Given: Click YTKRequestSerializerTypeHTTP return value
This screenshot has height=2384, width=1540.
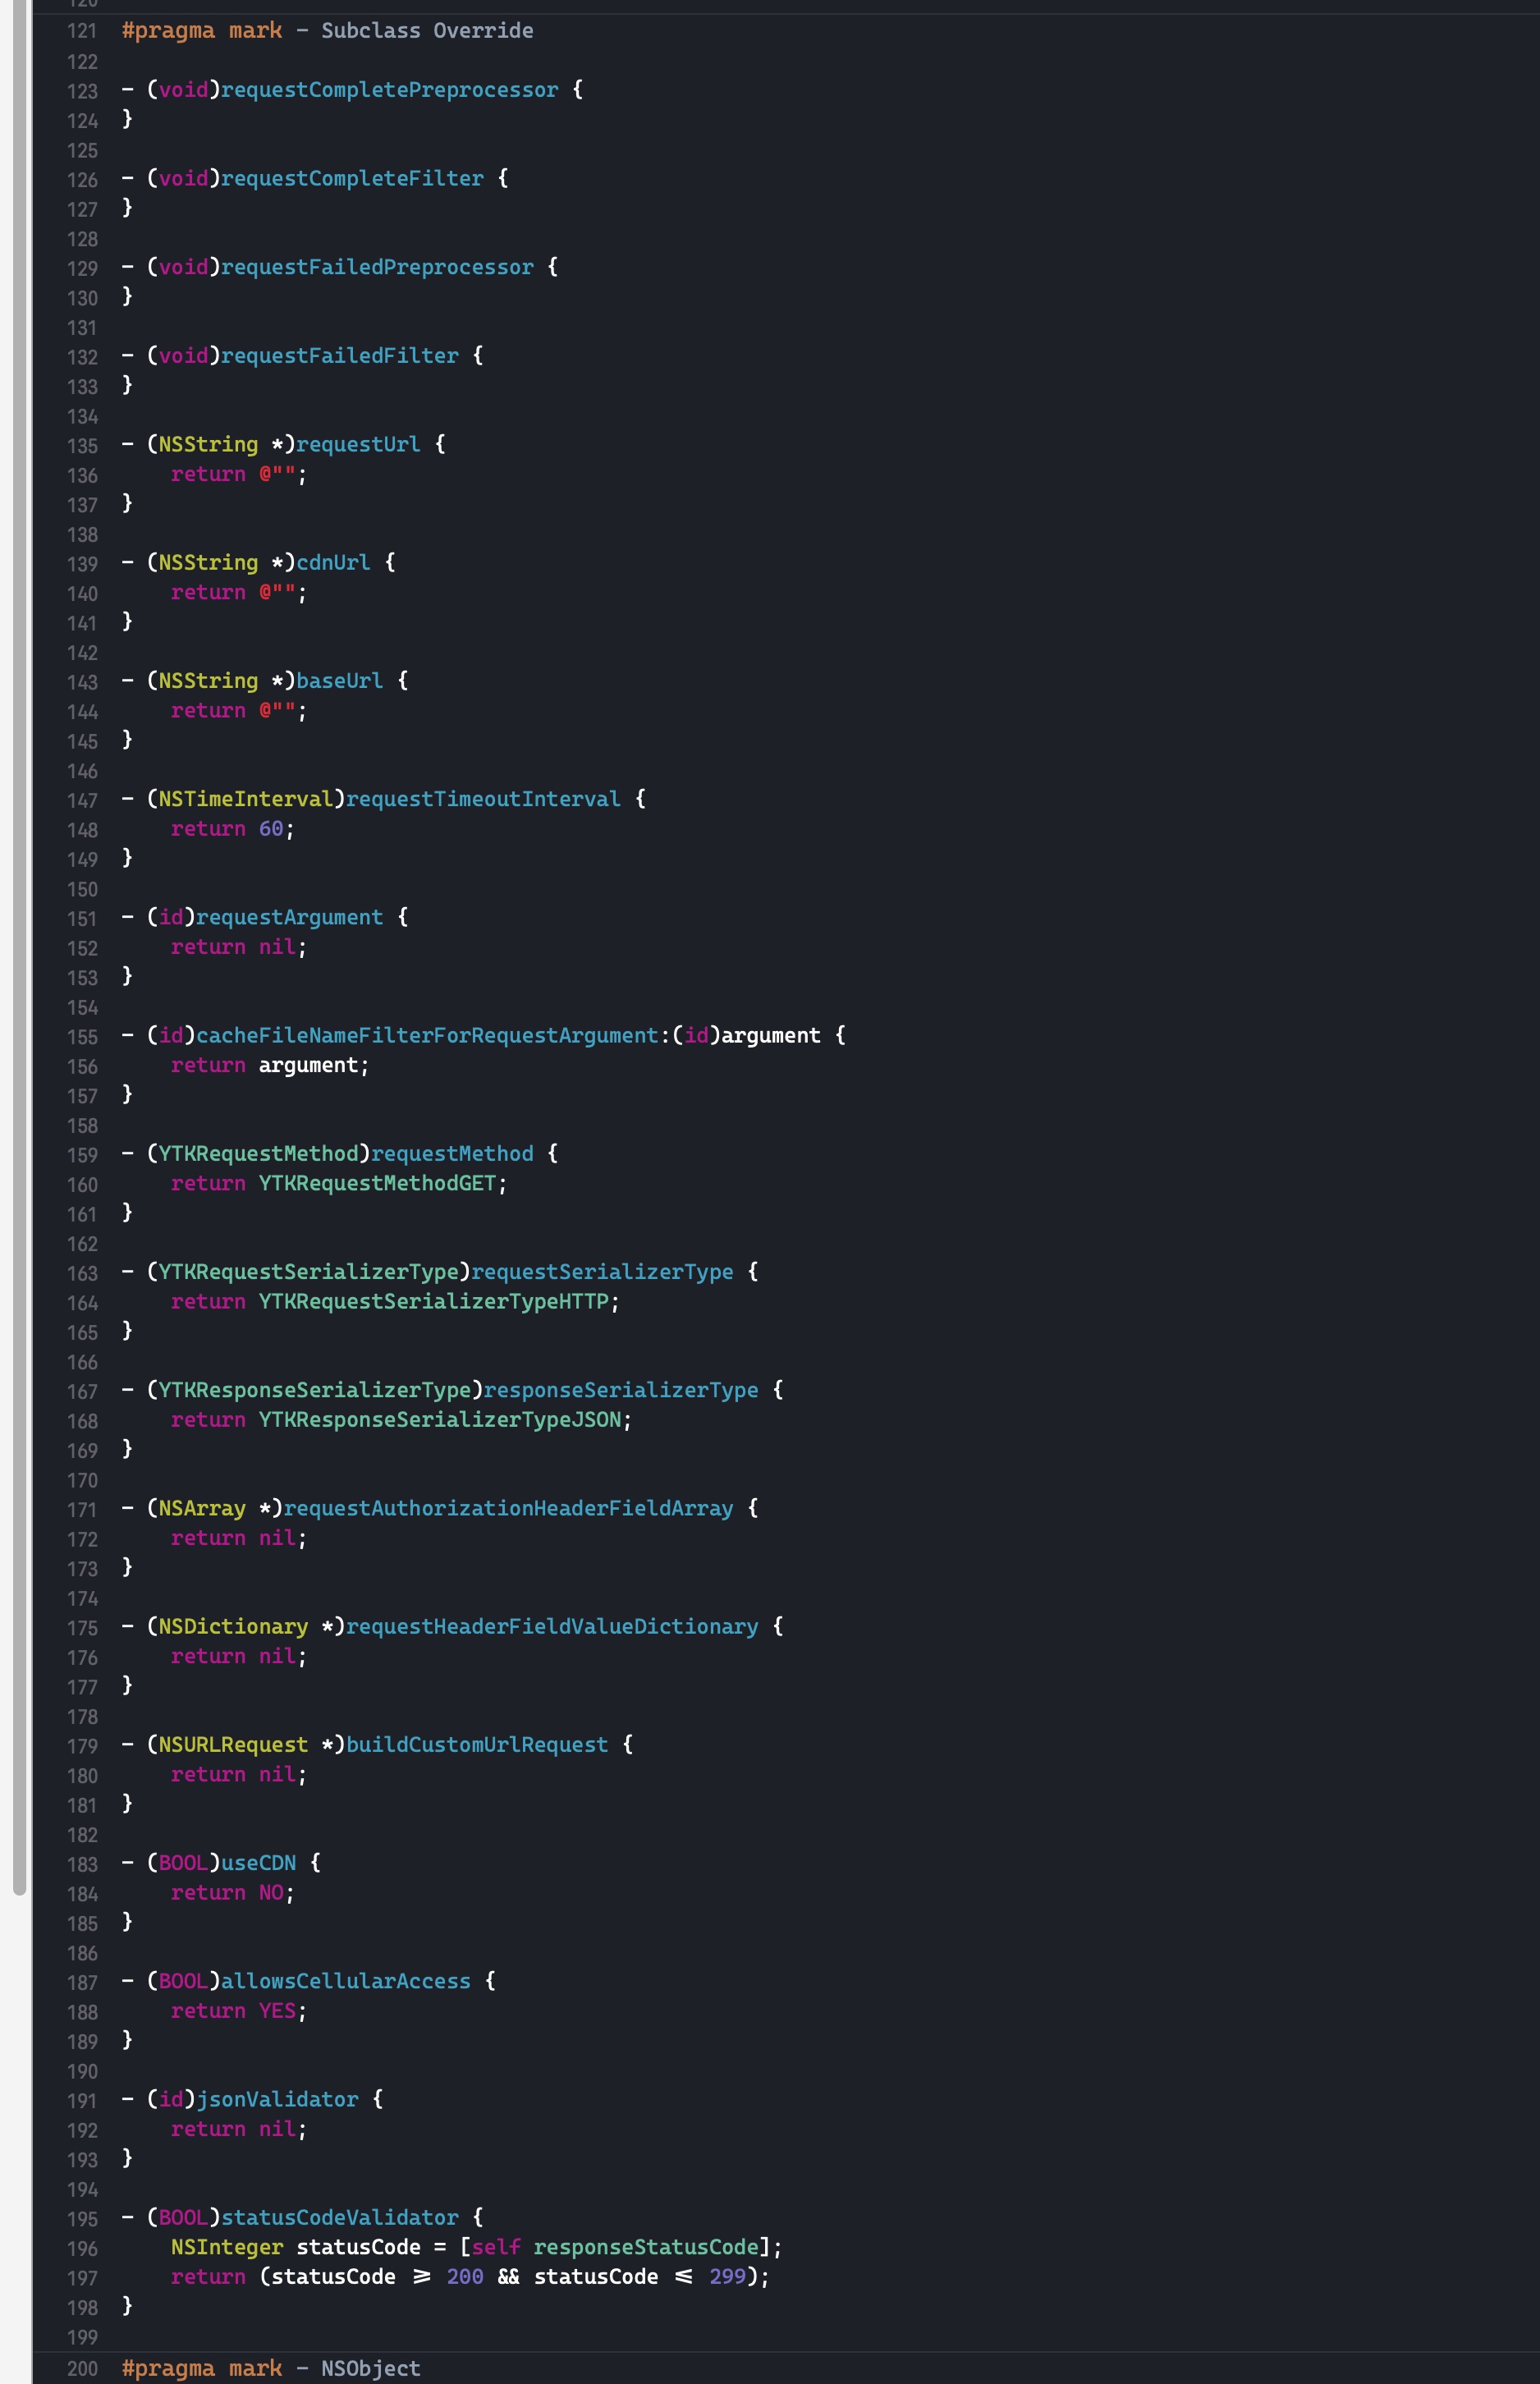Looking at the screenshot, I should click(433, 1302).
